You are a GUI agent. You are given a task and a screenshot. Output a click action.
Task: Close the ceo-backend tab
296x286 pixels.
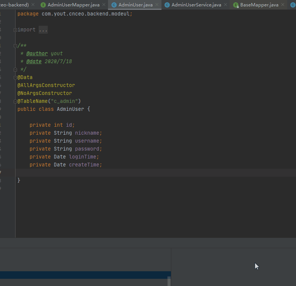(x=33, y=5)
